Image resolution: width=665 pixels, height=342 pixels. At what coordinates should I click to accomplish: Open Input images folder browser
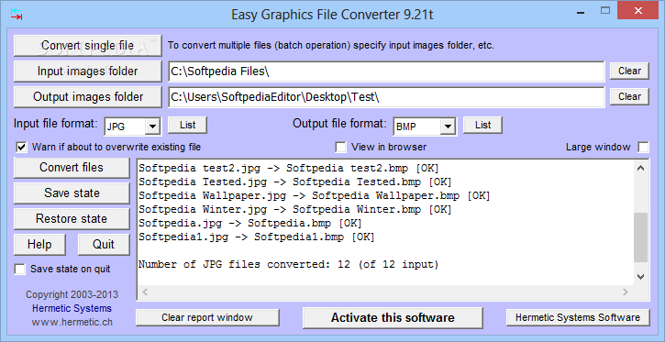click(x=88, y=72)
